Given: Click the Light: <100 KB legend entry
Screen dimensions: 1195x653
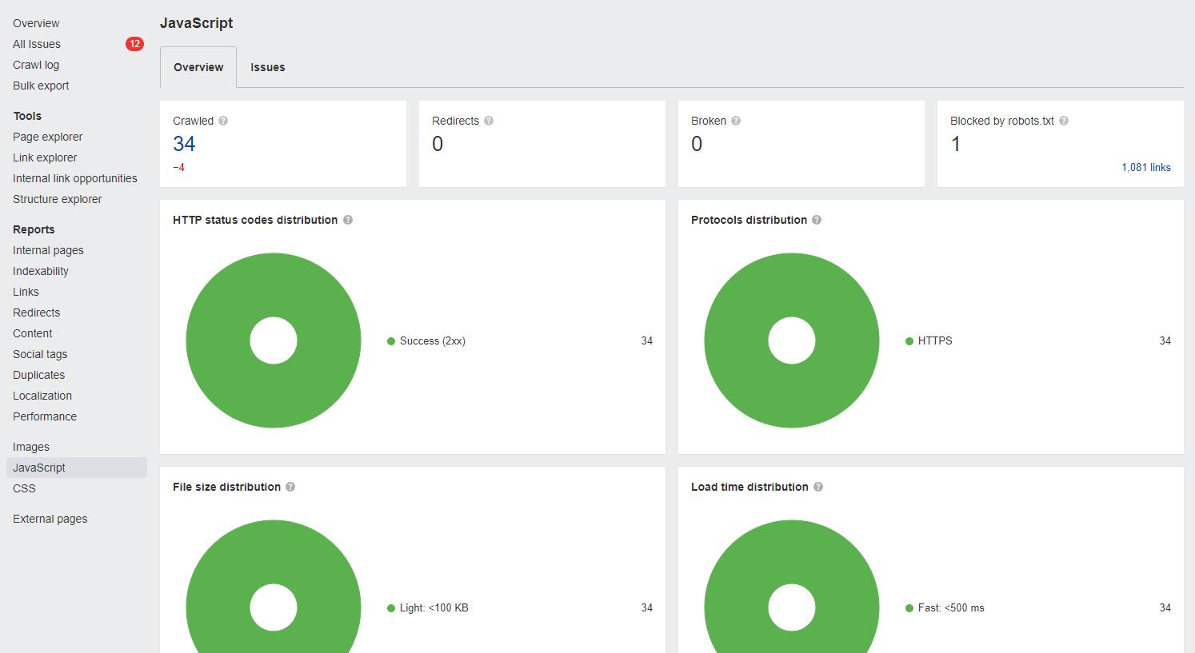Looking at the screenshot, I should tap(428, 607).
